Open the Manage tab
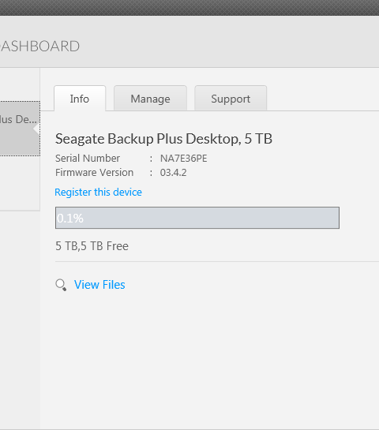This screenshot has height=430, width=379. 150,99
